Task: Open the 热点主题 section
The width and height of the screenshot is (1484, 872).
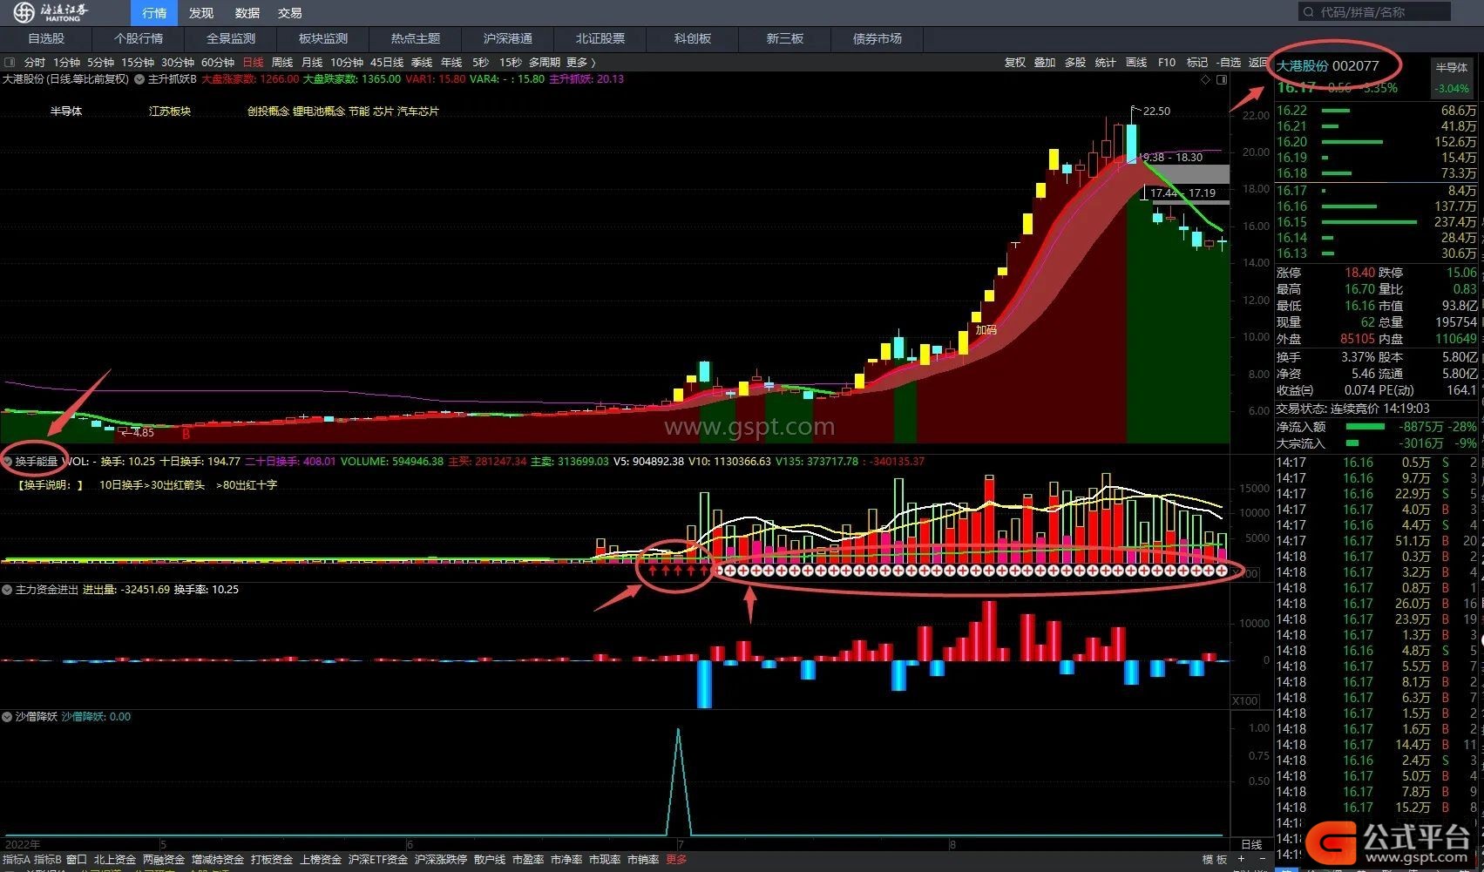Action: (416, 38)
